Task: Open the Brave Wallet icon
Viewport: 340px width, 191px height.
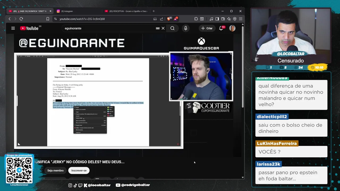Action: click(223, 19)
